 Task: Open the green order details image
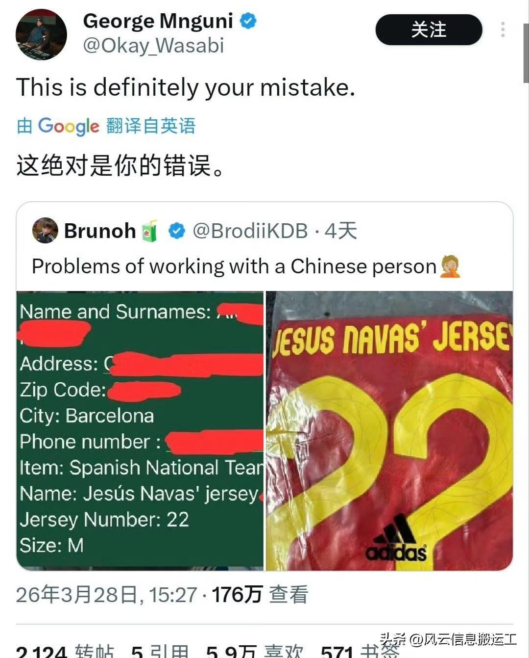pyautogui.click(x=140, y=430)
